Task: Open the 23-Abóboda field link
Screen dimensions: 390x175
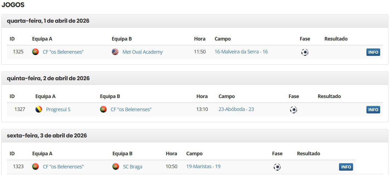Action: 236,109
